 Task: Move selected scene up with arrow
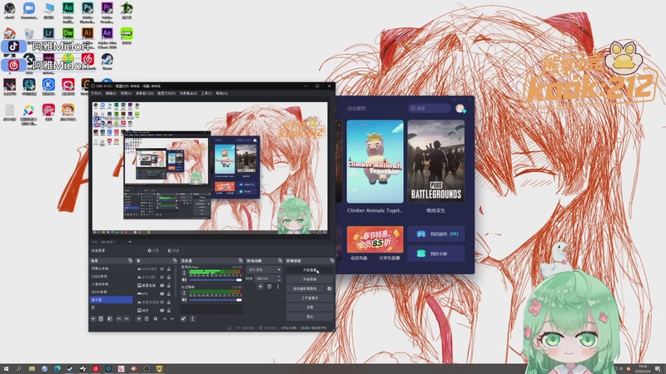click(118, 318)
